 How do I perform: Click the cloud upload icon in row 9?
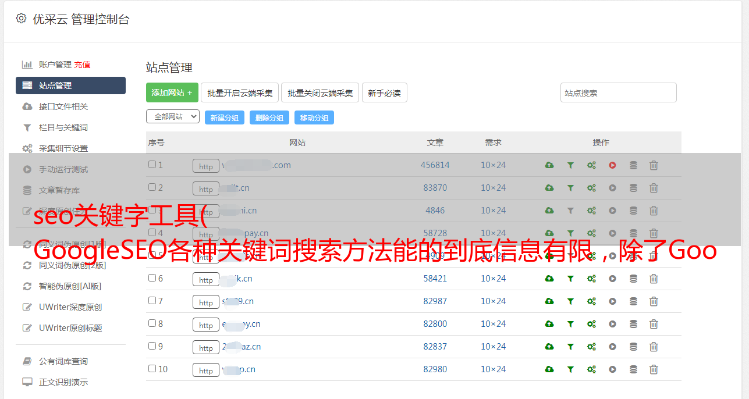(549, 347)
